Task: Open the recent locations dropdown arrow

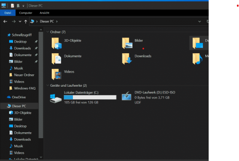Action: tap(20, 22)
